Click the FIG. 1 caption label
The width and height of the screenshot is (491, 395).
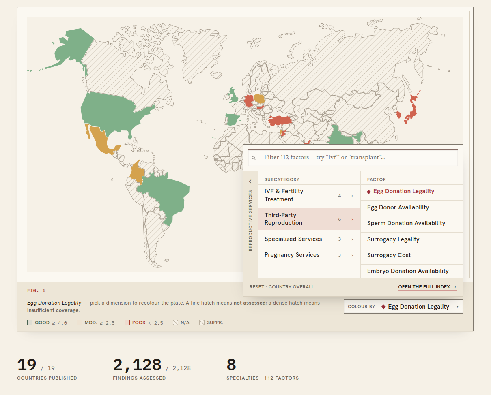click(x=37, y=290)
